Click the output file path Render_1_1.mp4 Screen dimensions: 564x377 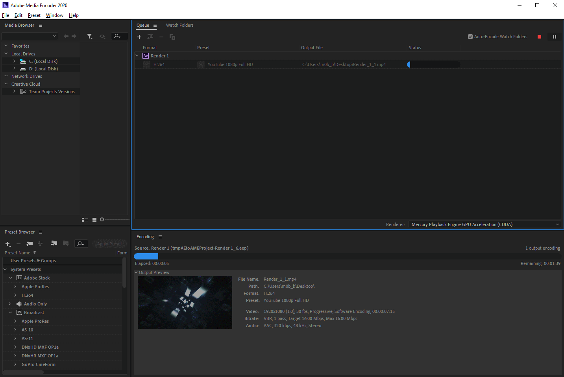[x=344, y=64]
